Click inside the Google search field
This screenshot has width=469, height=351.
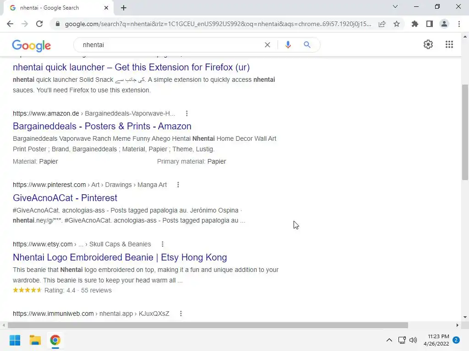click(x=170, y=45)
